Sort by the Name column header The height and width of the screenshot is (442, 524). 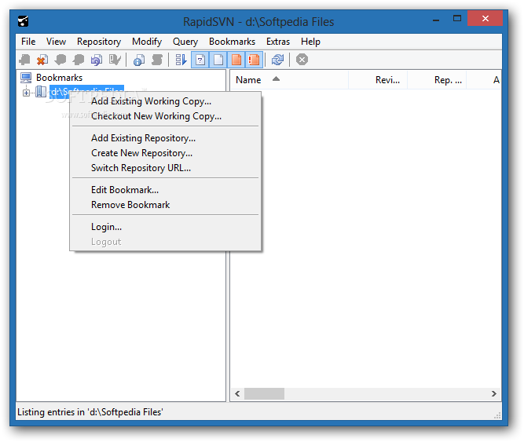(289, 80)
